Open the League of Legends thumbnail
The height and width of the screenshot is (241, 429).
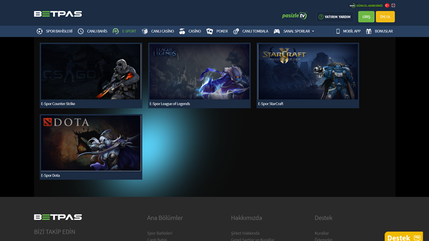(x=199, y=72)
